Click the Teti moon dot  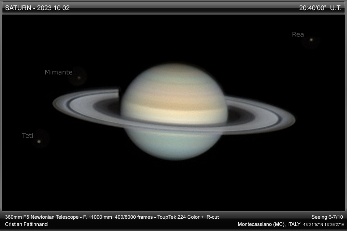(x=39, y=141)
